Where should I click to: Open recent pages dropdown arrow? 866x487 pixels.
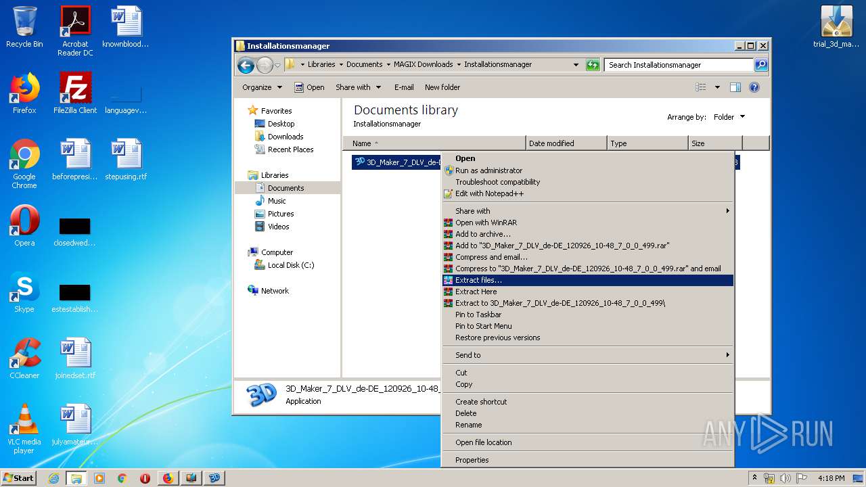click(x=277, y=66)
